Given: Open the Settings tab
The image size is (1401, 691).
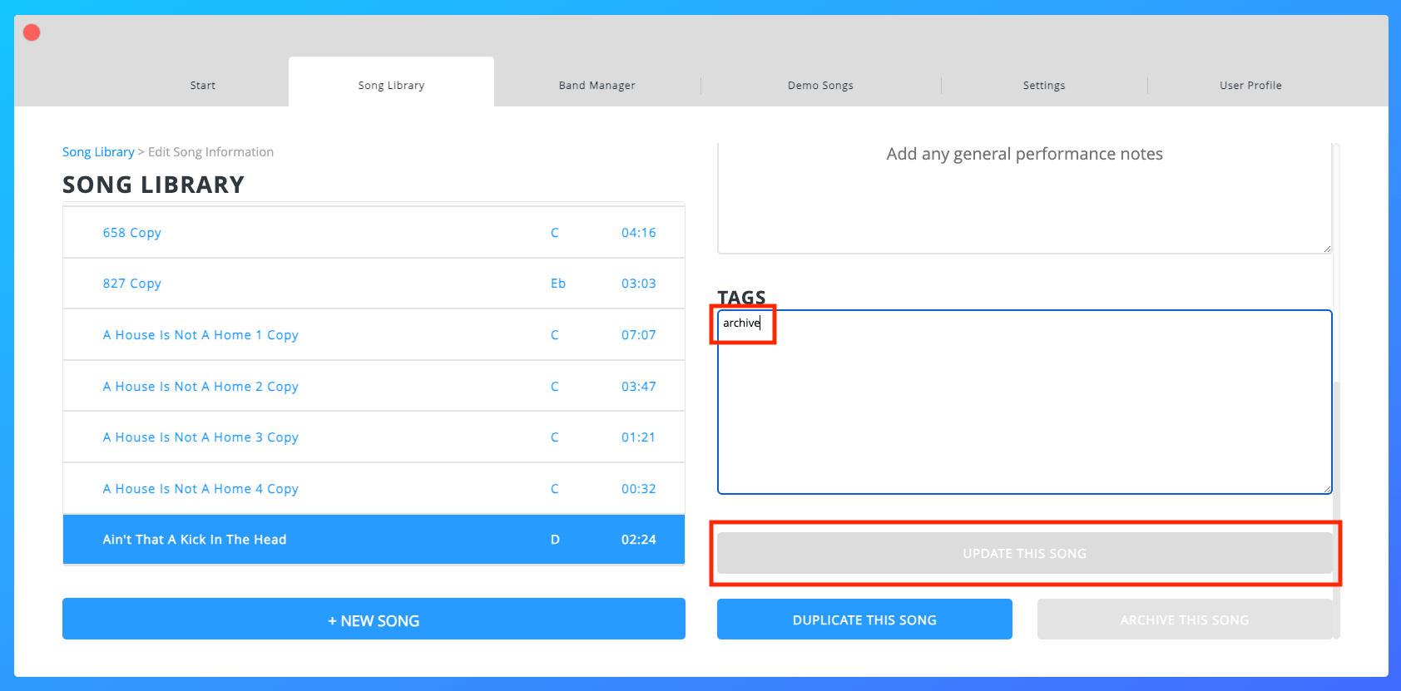Looking at the screenshot, I should [x=1043, y=85].
